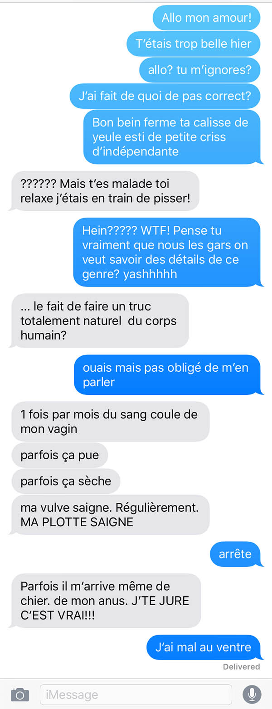The width and height of the screenshot is (272, 709).
Task: Select the "Hein????? WTF!" blue message
Action: (x=167, y=252)
